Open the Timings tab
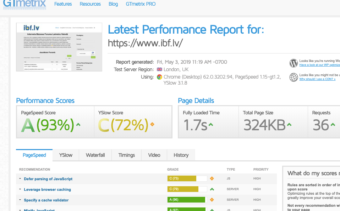This screenshot has width=340, height=211. (127, 155)
